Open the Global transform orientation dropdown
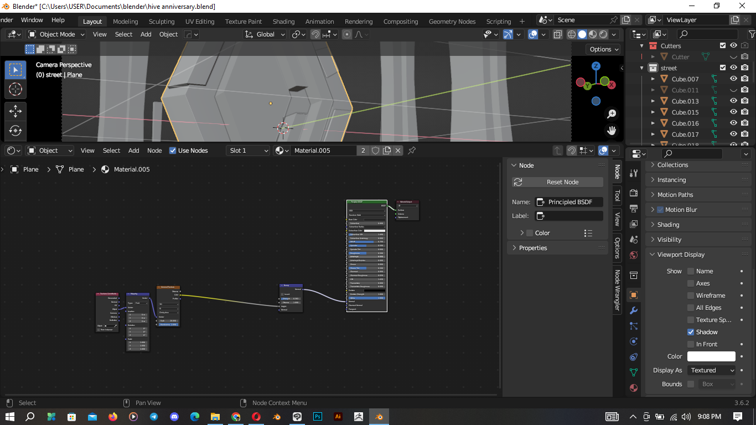The width and height of the screenshot is (756, 425). pos(265,34)
